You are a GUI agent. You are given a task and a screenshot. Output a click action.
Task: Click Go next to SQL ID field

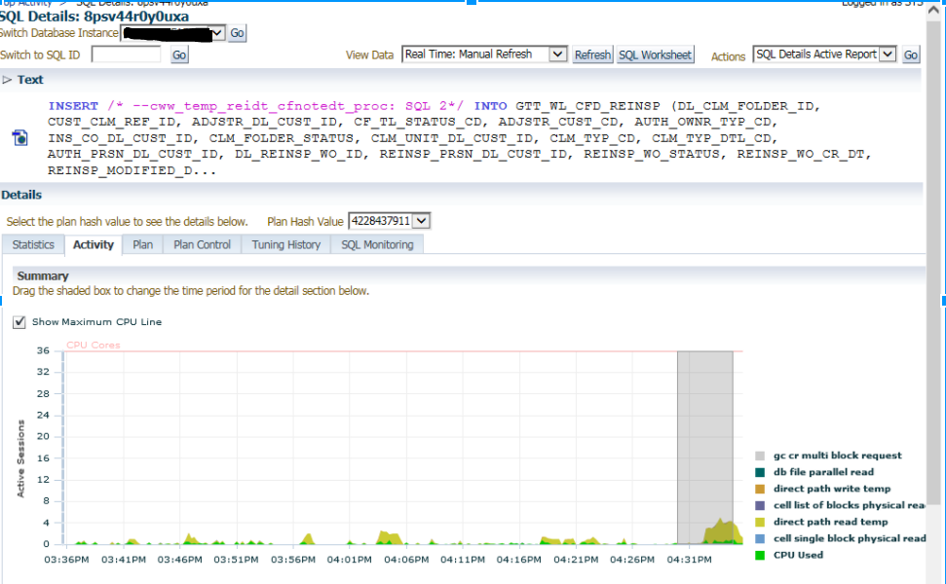tap(179, 55)
